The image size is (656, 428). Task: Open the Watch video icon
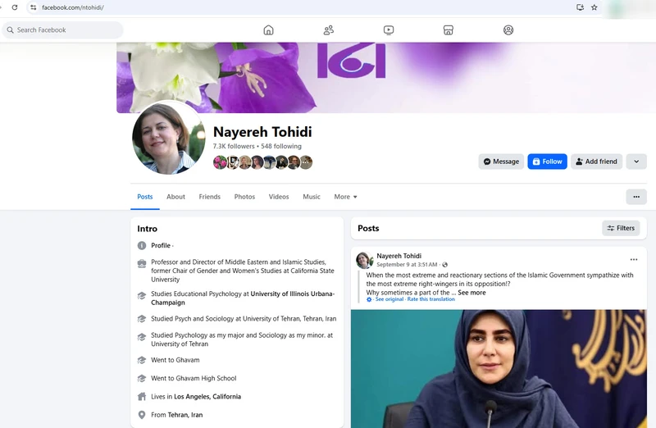point(389,30)
